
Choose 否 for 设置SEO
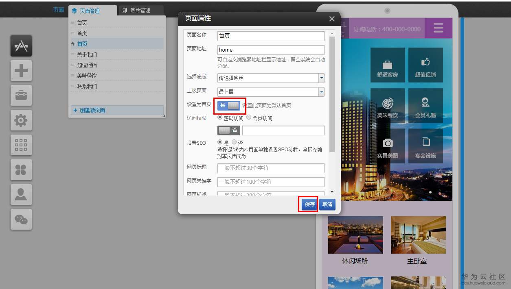234,142
